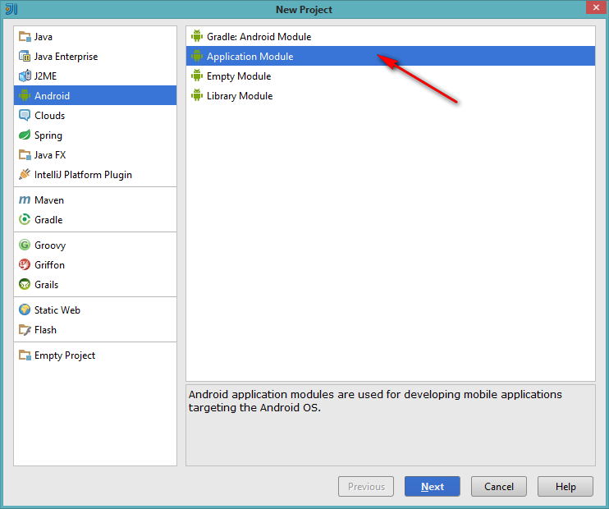Click the Empty Module robot icon
The image size is (609, 509).
[197, 76]
